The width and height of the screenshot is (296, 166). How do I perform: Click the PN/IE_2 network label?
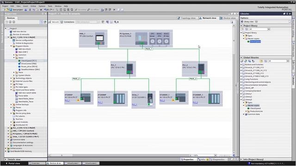pos(76,79)
